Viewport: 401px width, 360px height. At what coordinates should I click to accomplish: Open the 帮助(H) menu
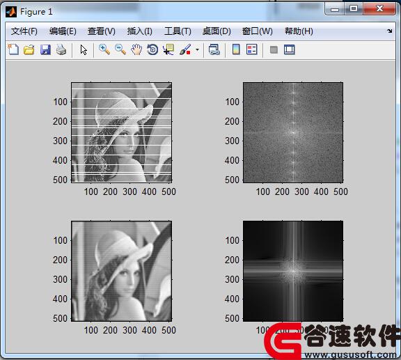coord(299,31)
